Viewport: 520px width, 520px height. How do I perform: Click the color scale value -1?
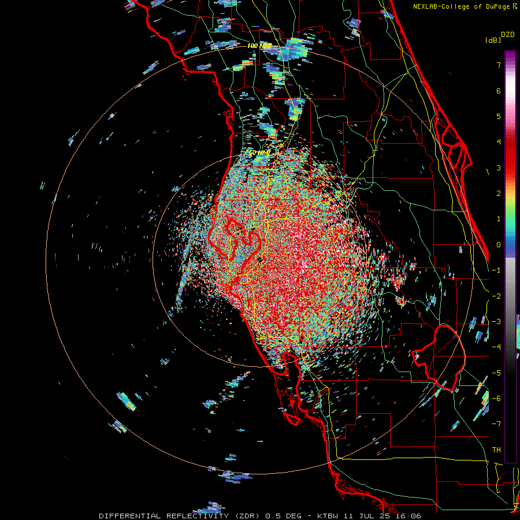tap(496, 270)
